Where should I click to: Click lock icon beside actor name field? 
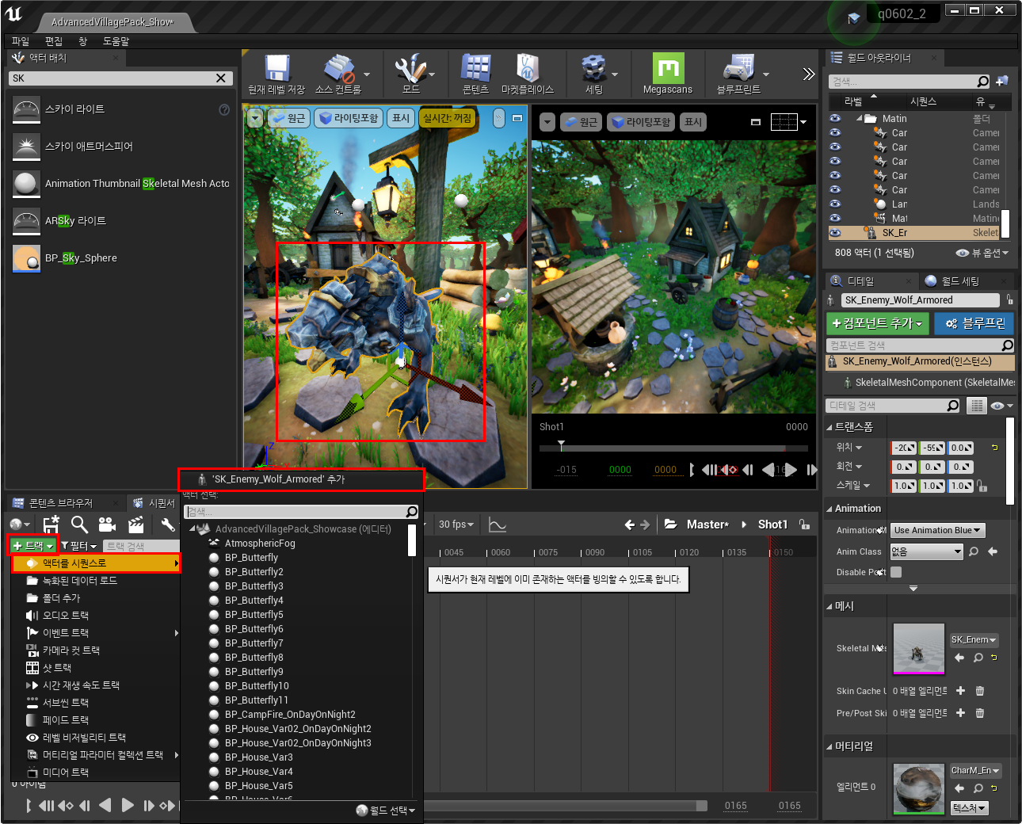click(1009, 299)
